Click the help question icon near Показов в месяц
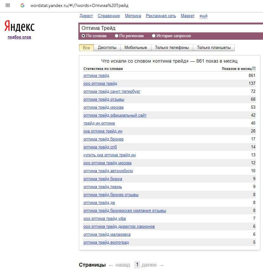 (254, 68)
